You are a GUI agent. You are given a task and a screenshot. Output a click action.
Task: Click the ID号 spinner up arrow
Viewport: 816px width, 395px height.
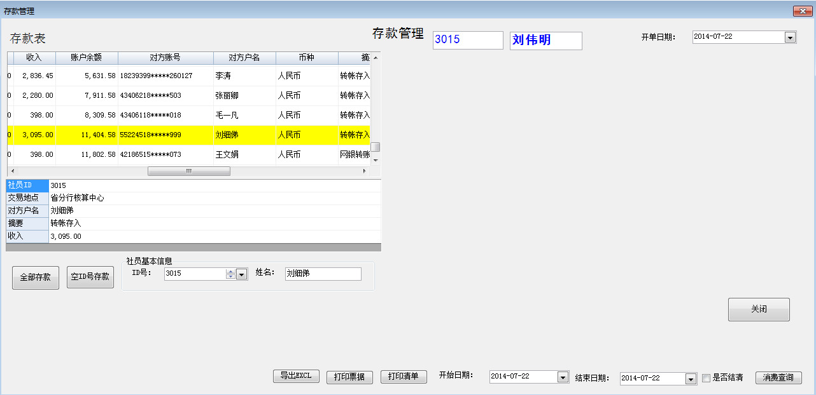tap(230, 272)
